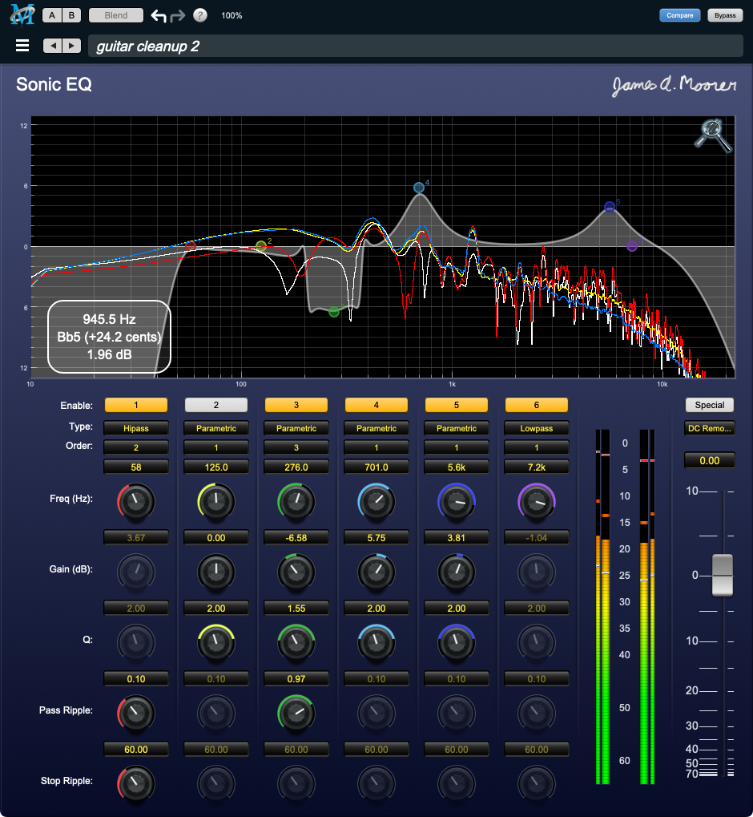Enable the DC Removal option
Screen dimensions: 753x817
click(x=709, y=427)
